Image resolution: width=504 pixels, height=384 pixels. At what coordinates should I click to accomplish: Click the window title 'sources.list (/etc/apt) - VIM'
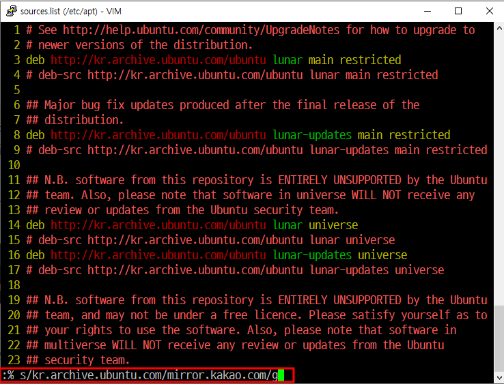(71, 11)
